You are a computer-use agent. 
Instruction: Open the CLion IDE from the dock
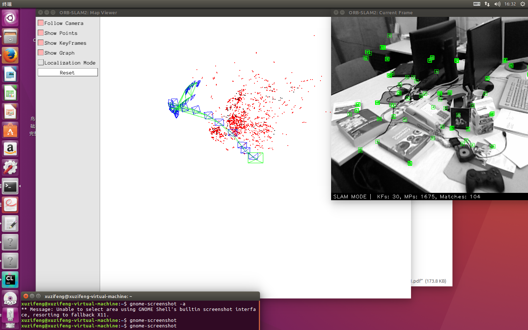pos(10,280)
